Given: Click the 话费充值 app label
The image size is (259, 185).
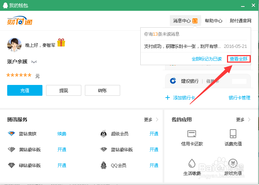Looking at the screenshot, I should pyautogui.click(x=233, y=144).
